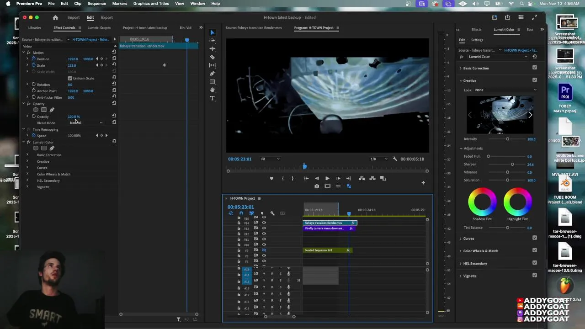Adjust Sharpen slider handle
Viewport: 585px width, 329px height.
(512, 164)
